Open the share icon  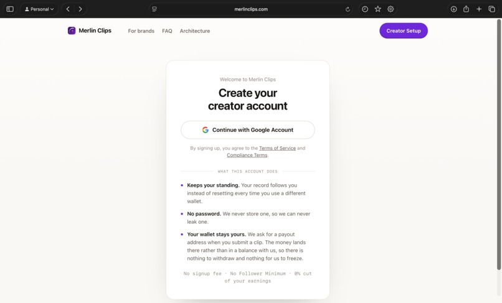tap(466, 9)
